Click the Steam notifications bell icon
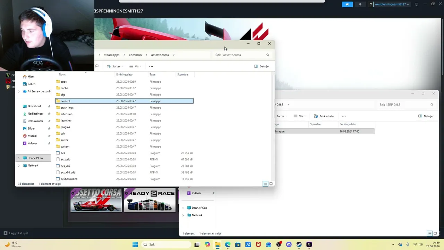 point(360,4)
